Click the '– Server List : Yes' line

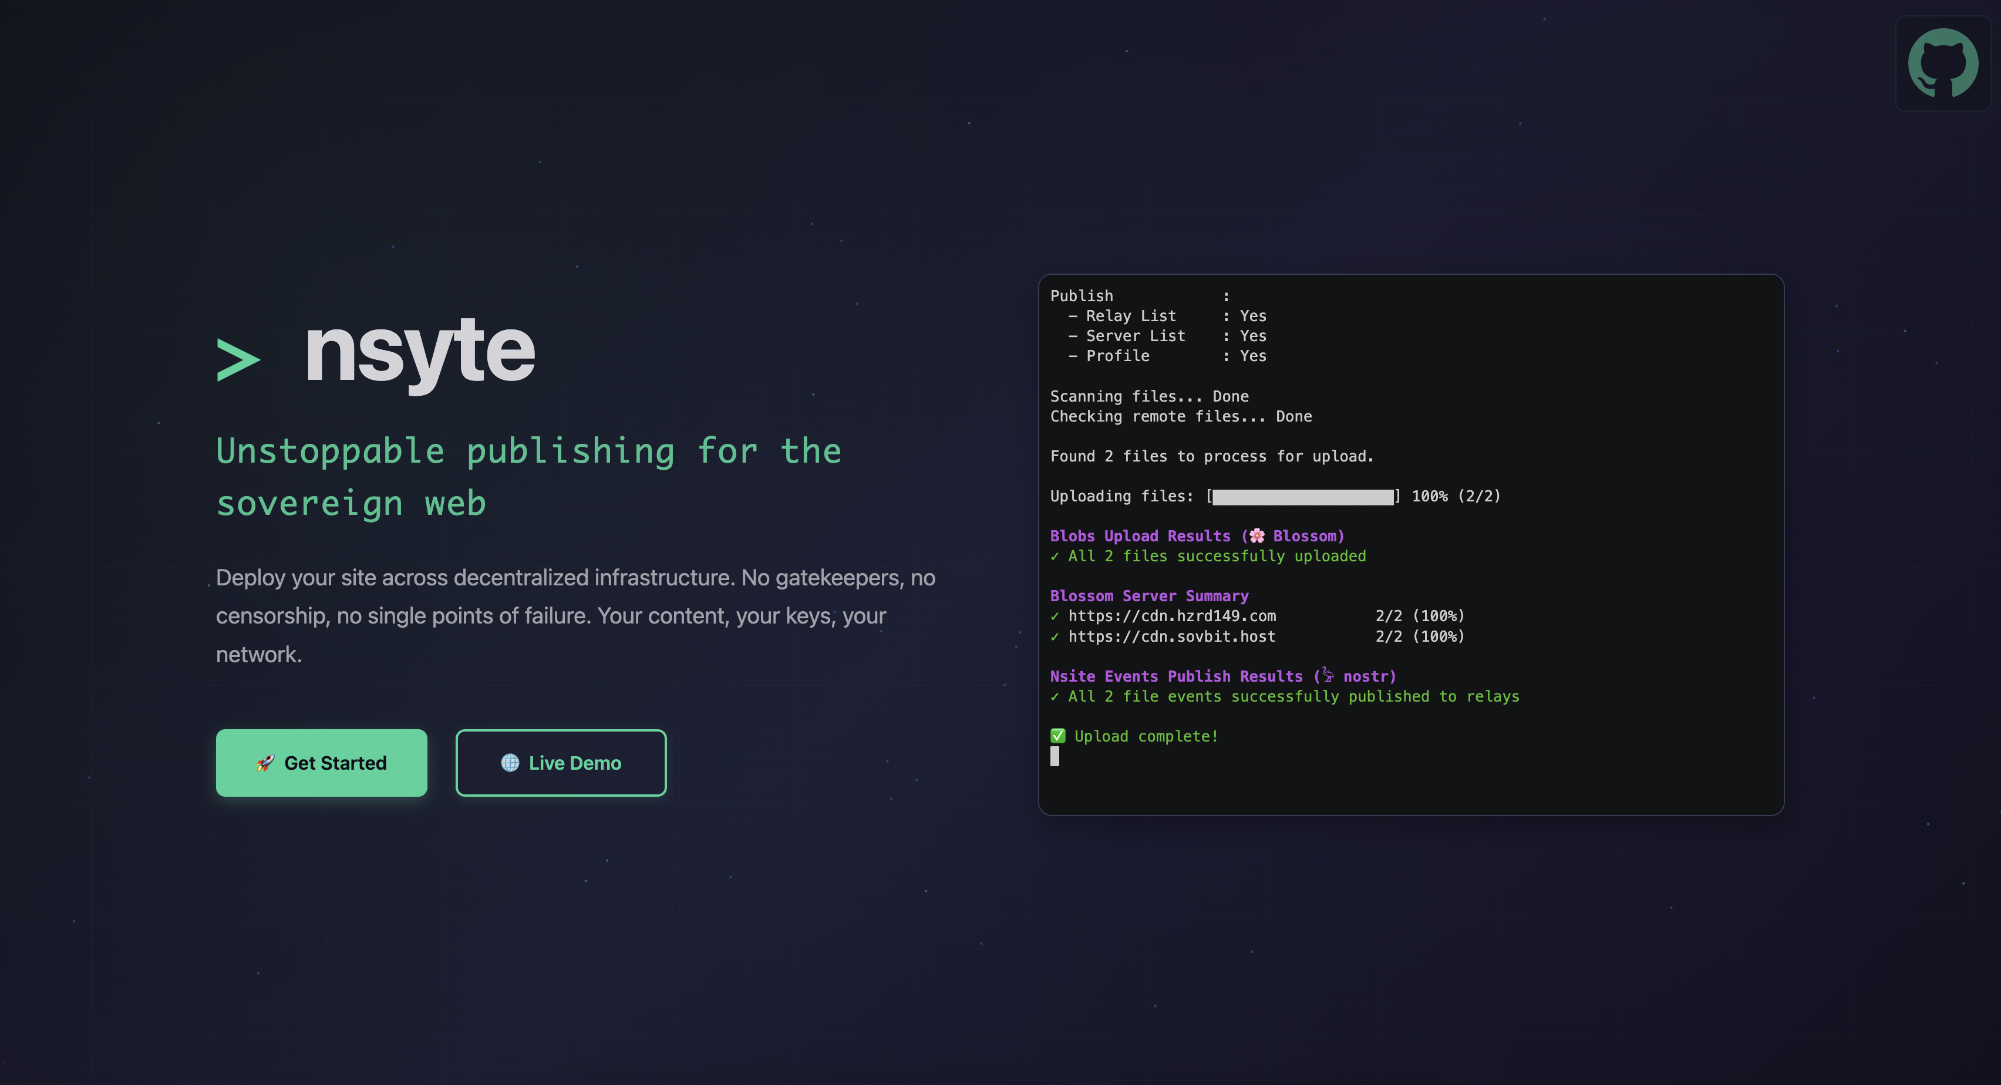pyautogui.click(x=1167, y=335)
